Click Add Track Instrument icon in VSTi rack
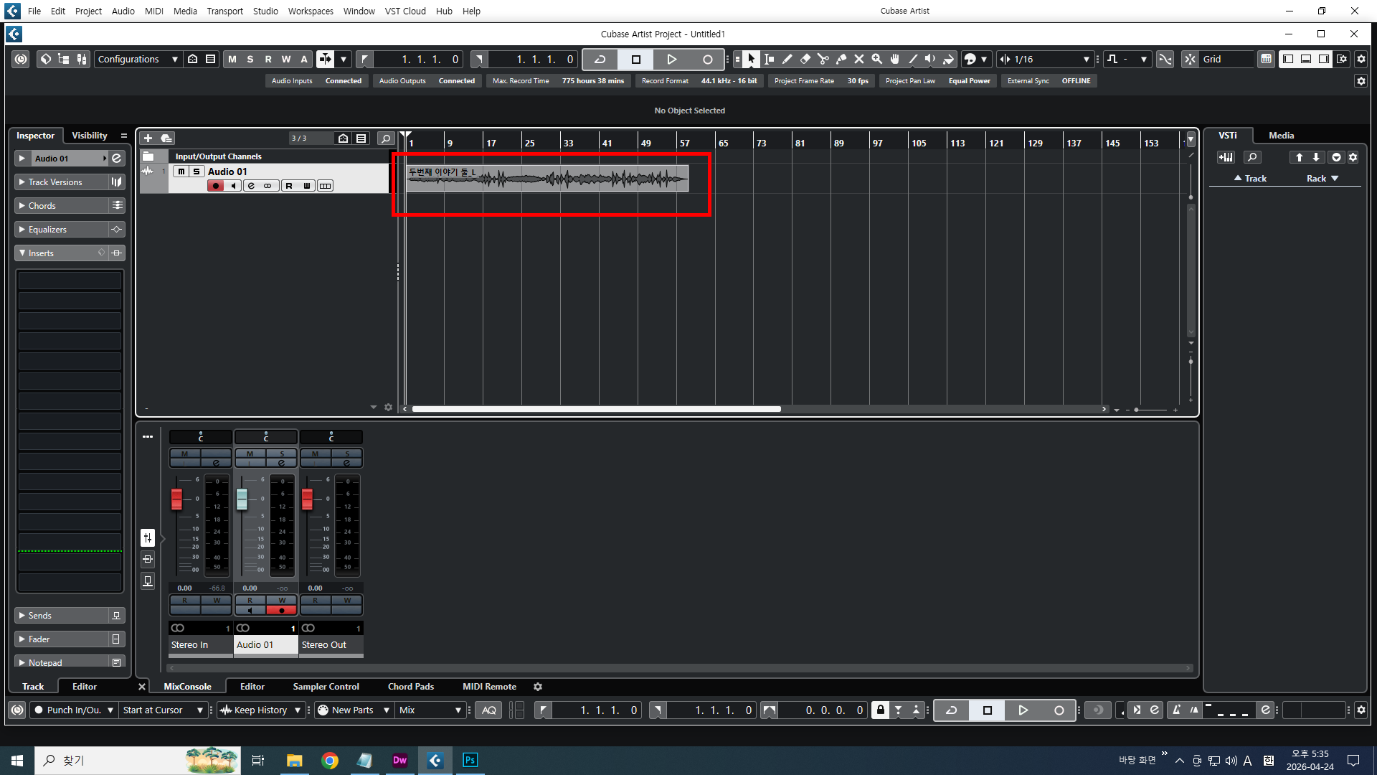The image size is (1377, 775). point(1226,158)
